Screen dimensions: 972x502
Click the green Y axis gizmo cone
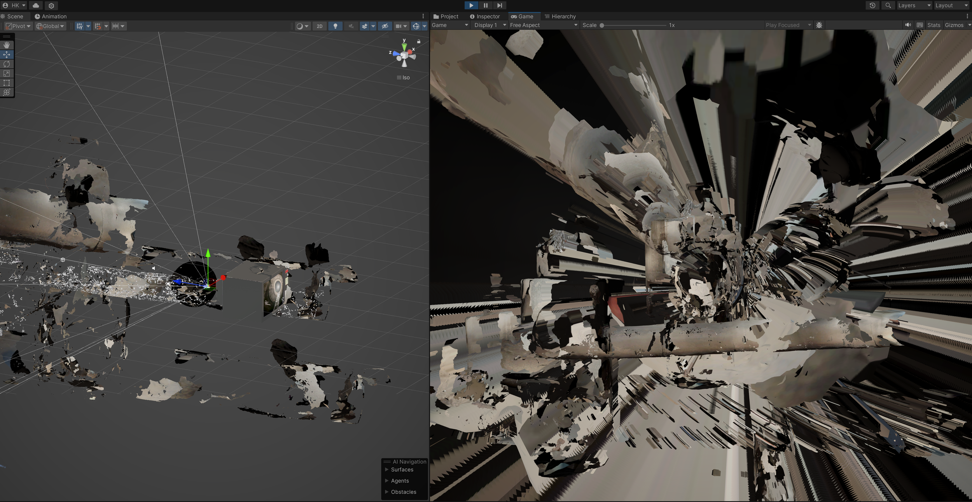[404, 47]
